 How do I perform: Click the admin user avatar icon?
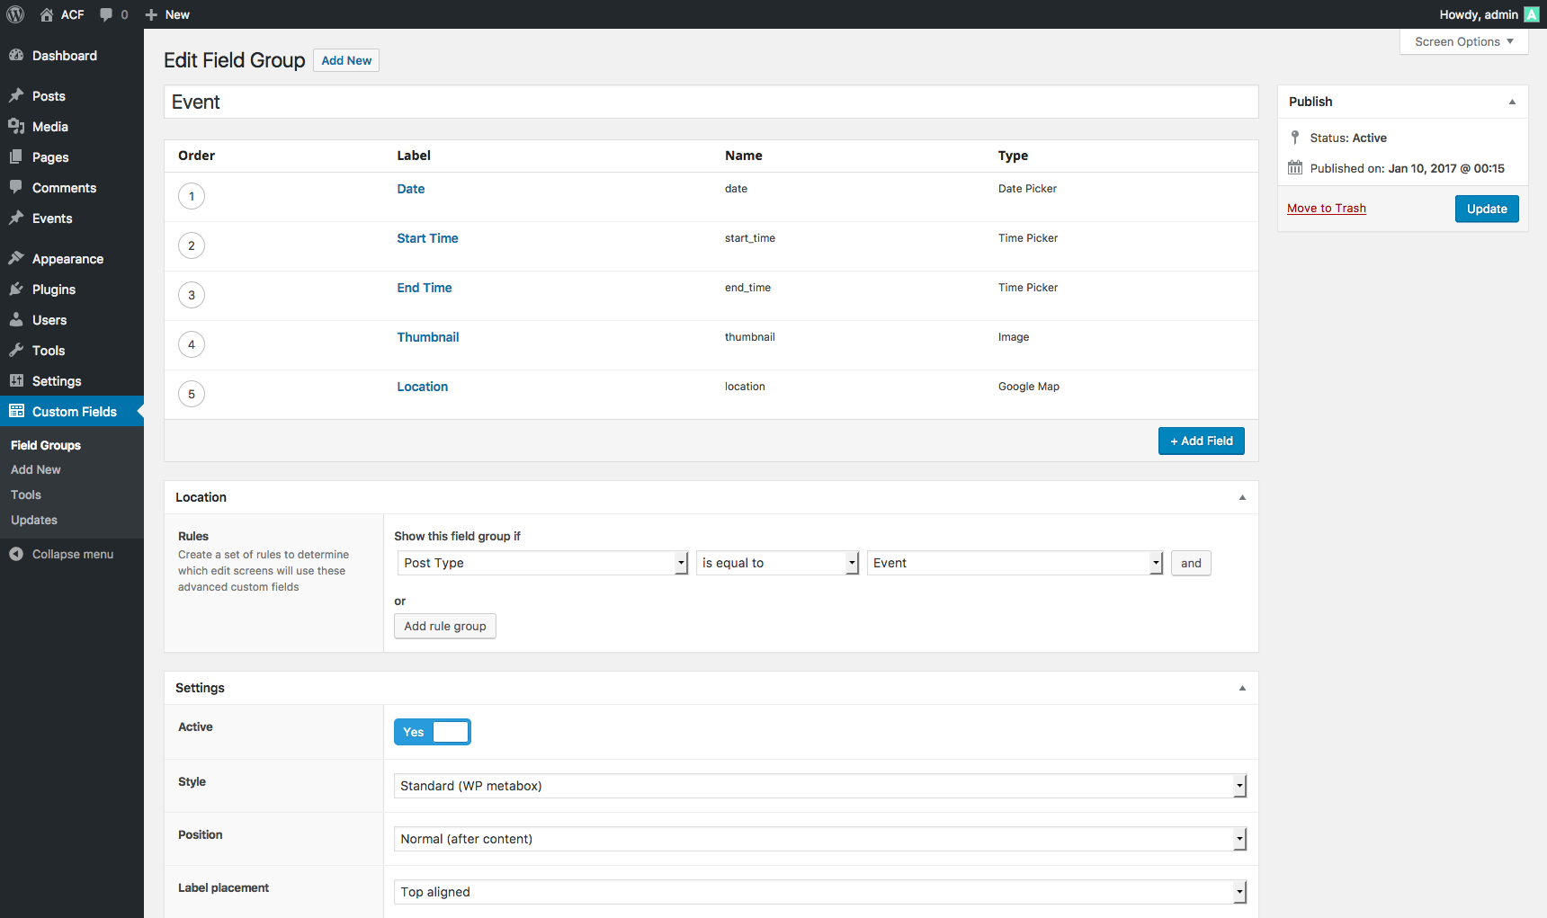1531,14
